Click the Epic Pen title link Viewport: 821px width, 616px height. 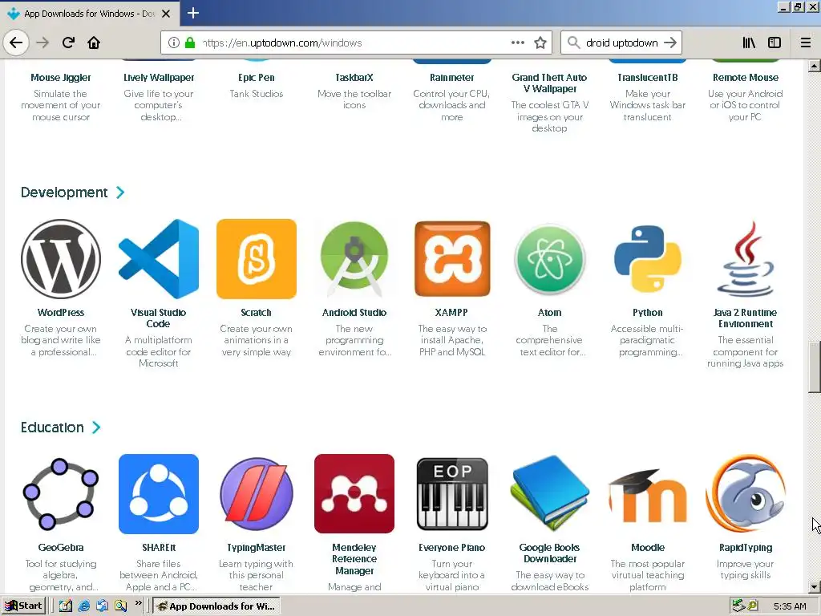[x=257, y=78]
